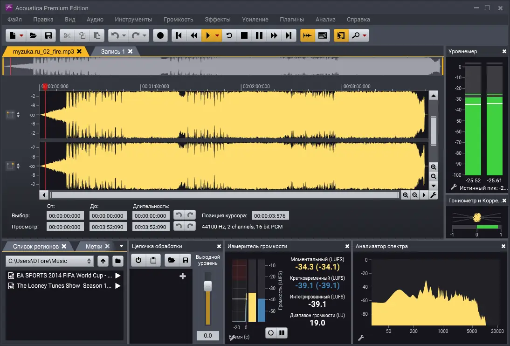Undo the last action in the toolbar
Screen dimensions: 510x346
[115, 35]
